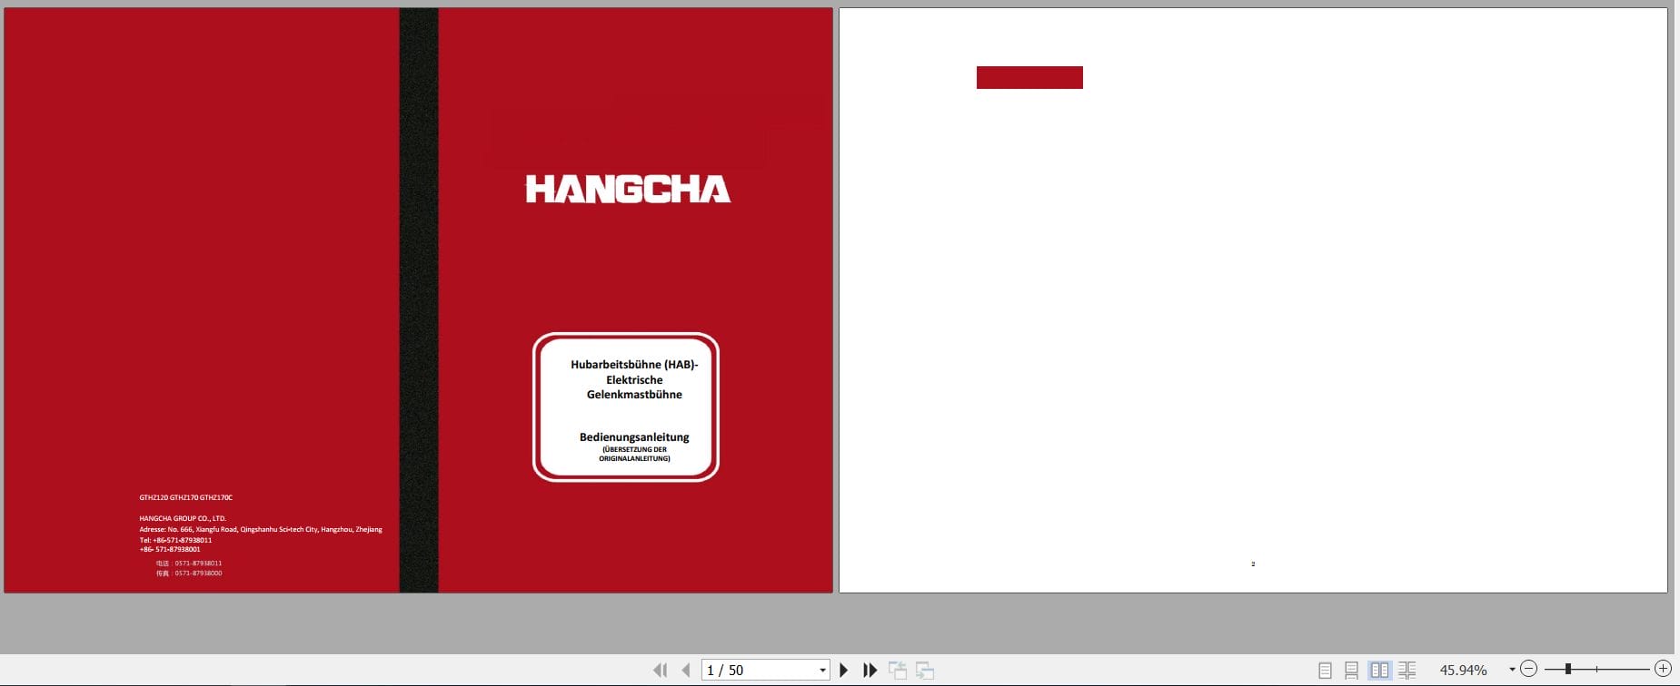This screenshot has width=1680, height=686.
Task: Click the red rectangle on page 2
Action: coord(1029,77)
